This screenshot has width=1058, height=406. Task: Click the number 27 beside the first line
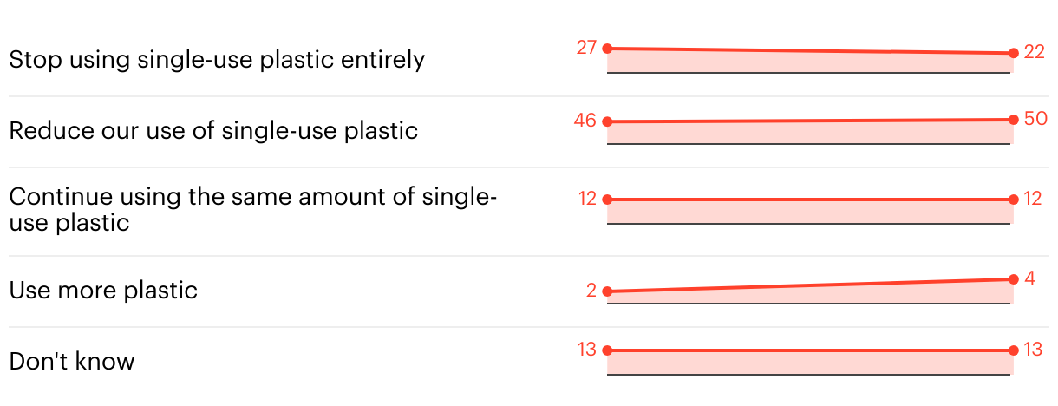(x=587, y=48)
